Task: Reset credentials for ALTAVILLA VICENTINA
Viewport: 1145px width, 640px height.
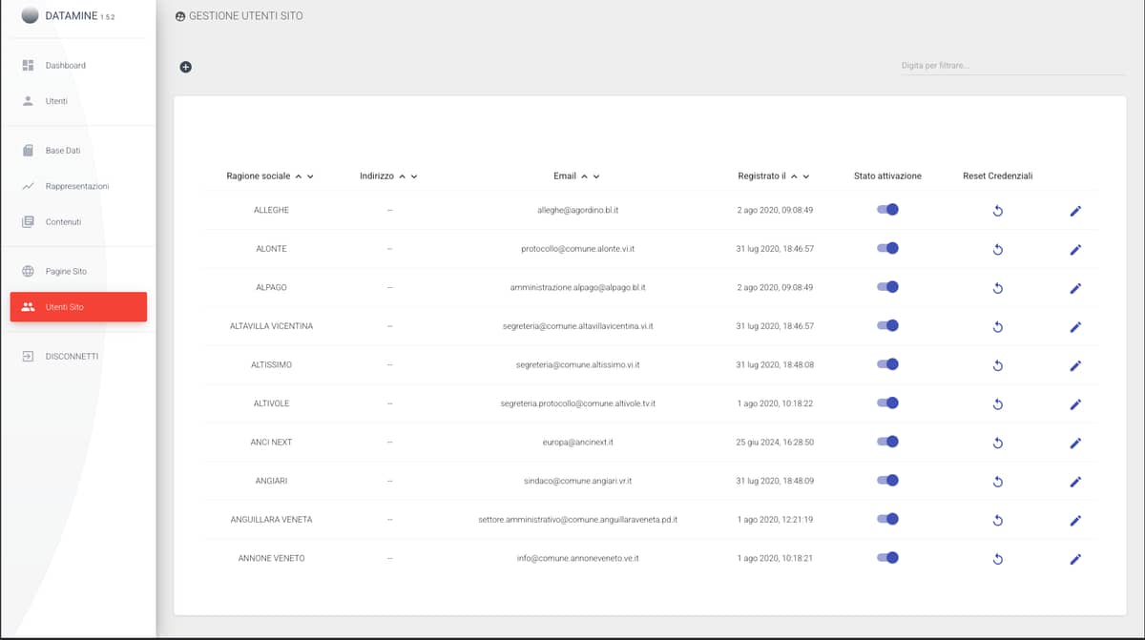Action: (997, 327)
